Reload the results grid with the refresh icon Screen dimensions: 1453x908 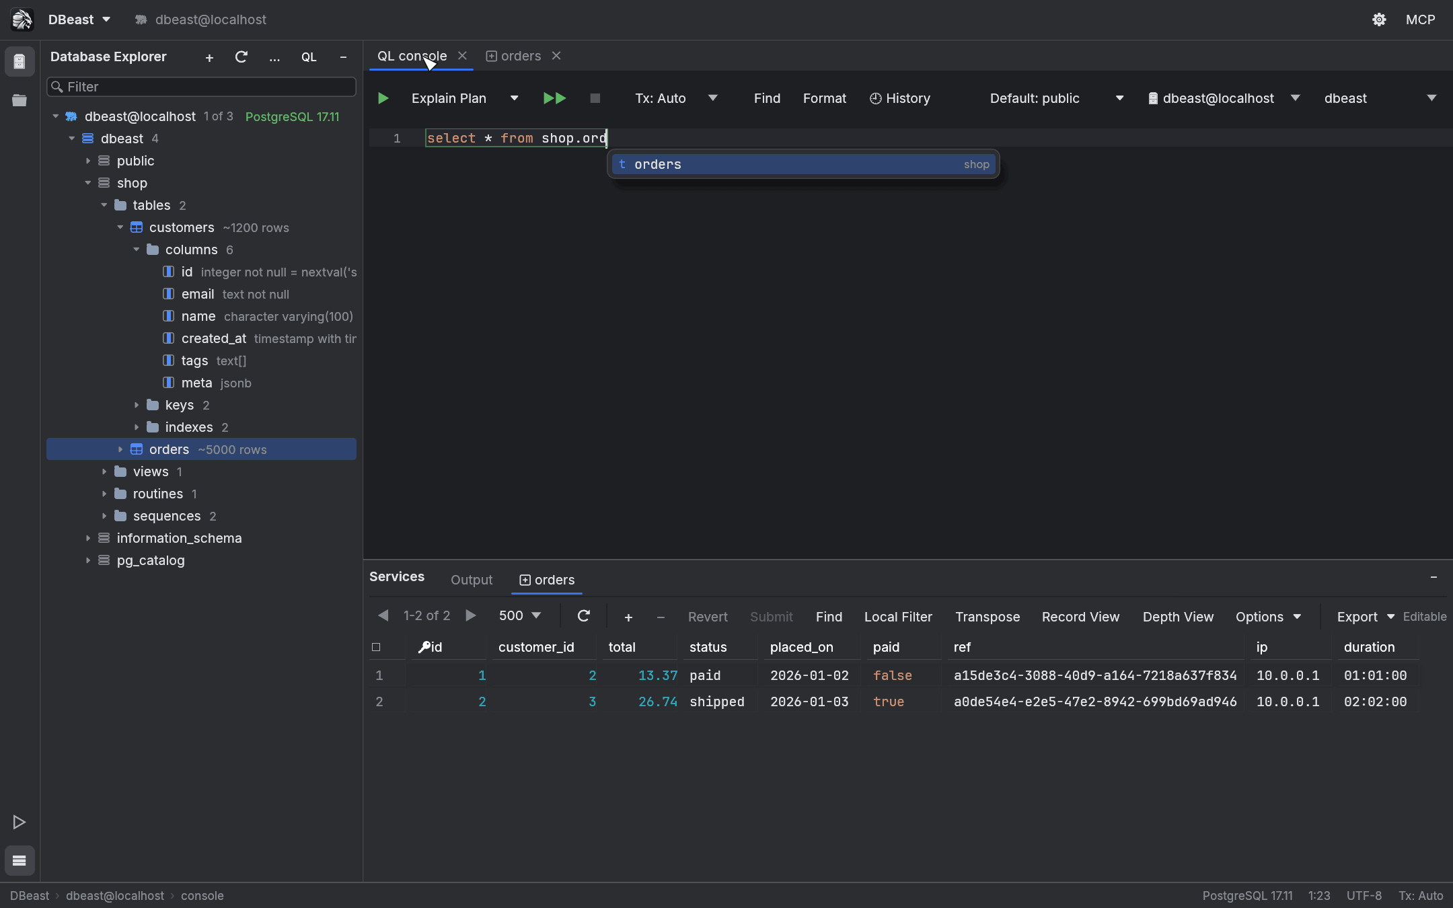(x=584, y=616)
